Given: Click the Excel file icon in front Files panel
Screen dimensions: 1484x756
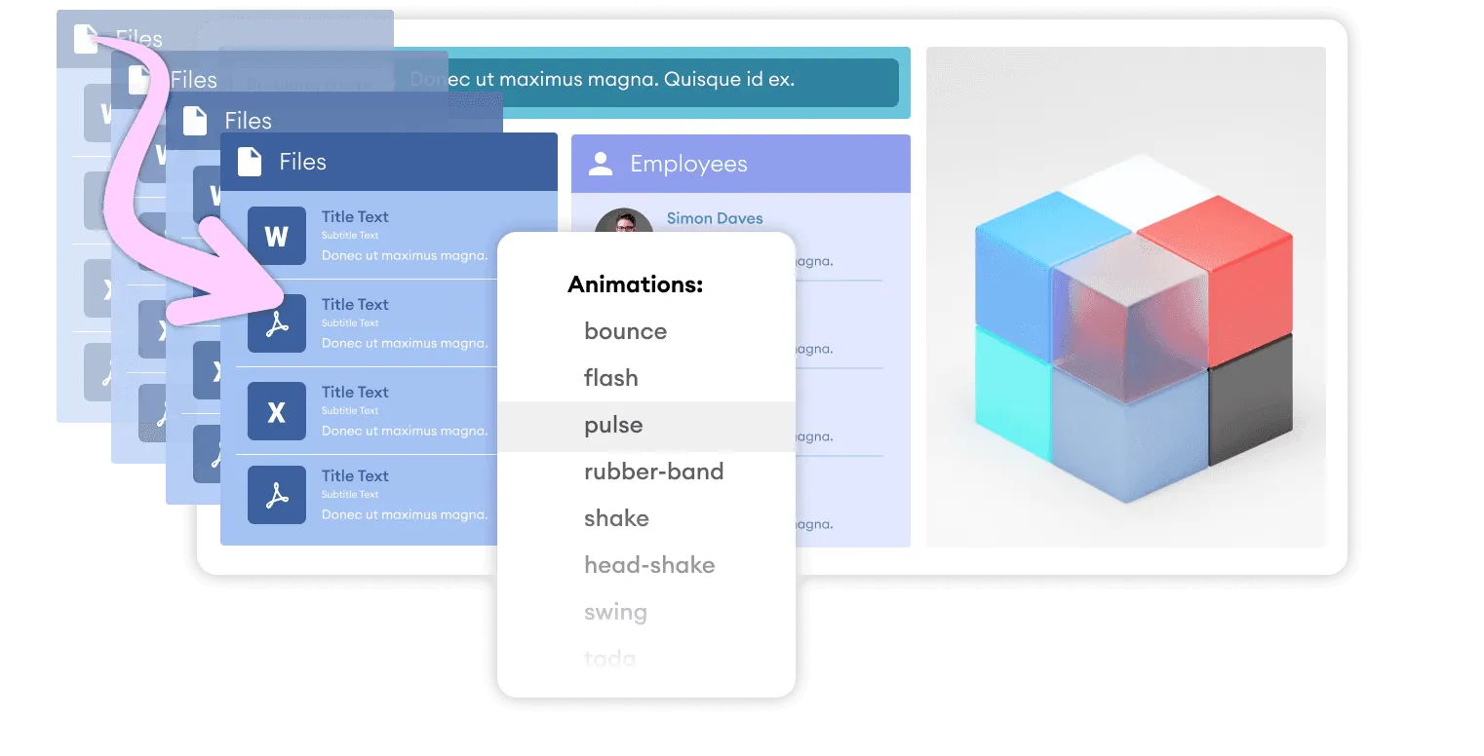Looking at the screenshot, I should [x=277, y=411].
